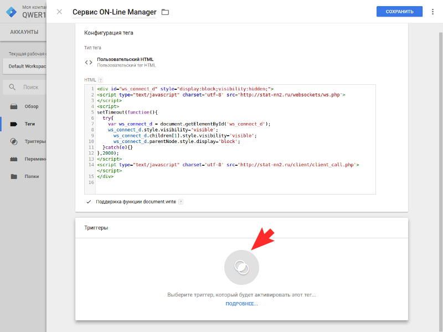Click the round trigger selection icon
443x332 pixels.
(241, 268)
